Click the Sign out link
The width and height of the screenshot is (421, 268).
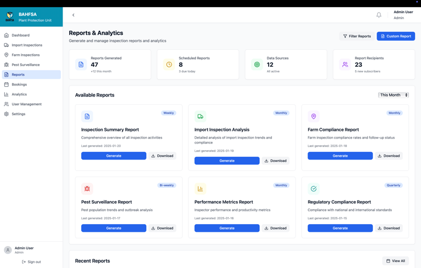(31, 262)
